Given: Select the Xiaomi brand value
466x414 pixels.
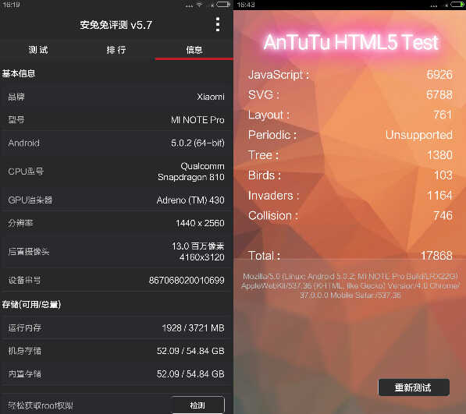Looking at the screenshot, I should point(211,97).
